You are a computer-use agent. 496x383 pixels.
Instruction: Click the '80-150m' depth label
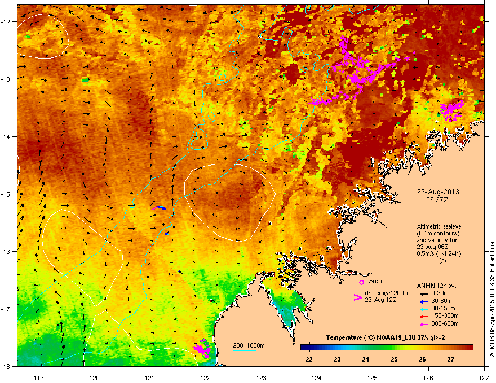pos(443,309)
